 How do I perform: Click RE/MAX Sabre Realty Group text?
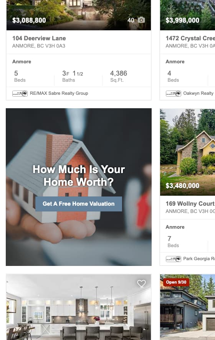(59, 93)
